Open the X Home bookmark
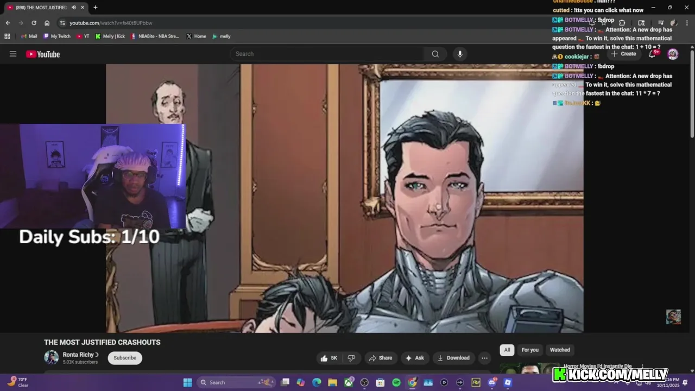The width and height of the screenshot is (695, 391). [x=196, y=36]
